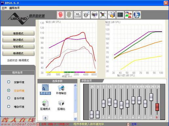Click the 6.25 kHz gain slider handle

coord(151,97)
